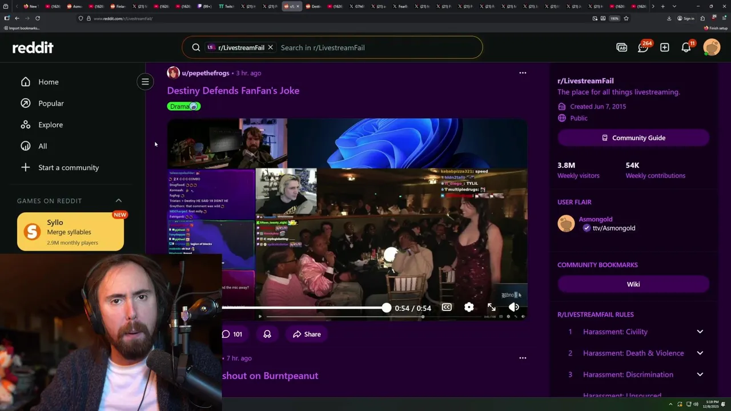Open options menu for Burntpeanut post

[523, 358]
